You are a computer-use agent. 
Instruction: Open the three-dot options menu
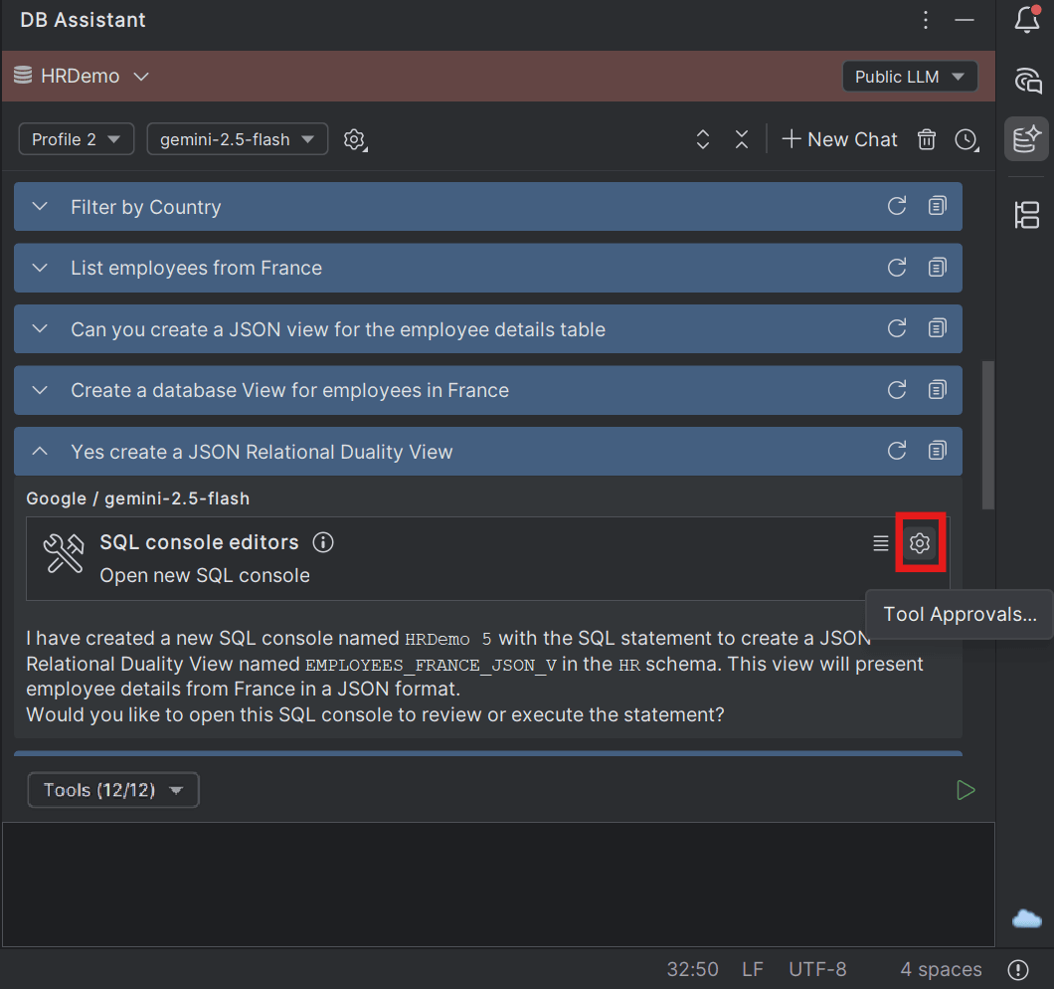tap(926, 19)
